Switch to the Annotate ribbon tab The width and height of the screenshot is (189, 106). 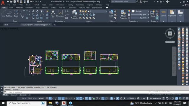(x=19, y=8)
